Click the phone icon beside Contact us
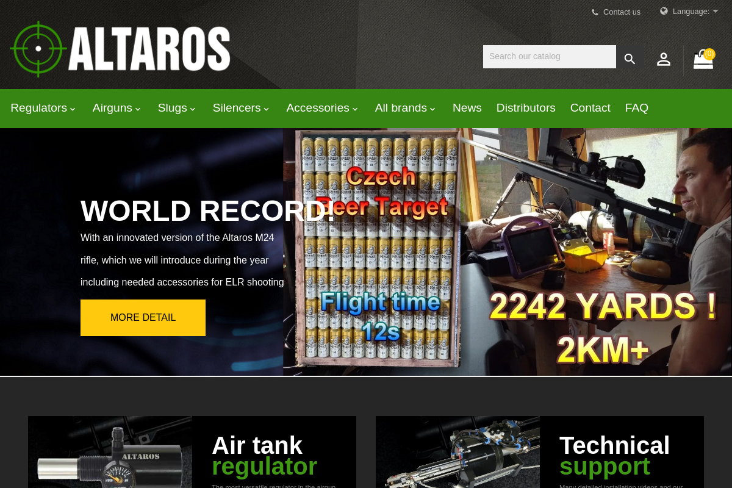 coord(595,12)
